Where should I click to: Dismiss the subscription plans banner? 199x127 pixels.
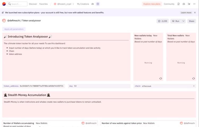195,12
